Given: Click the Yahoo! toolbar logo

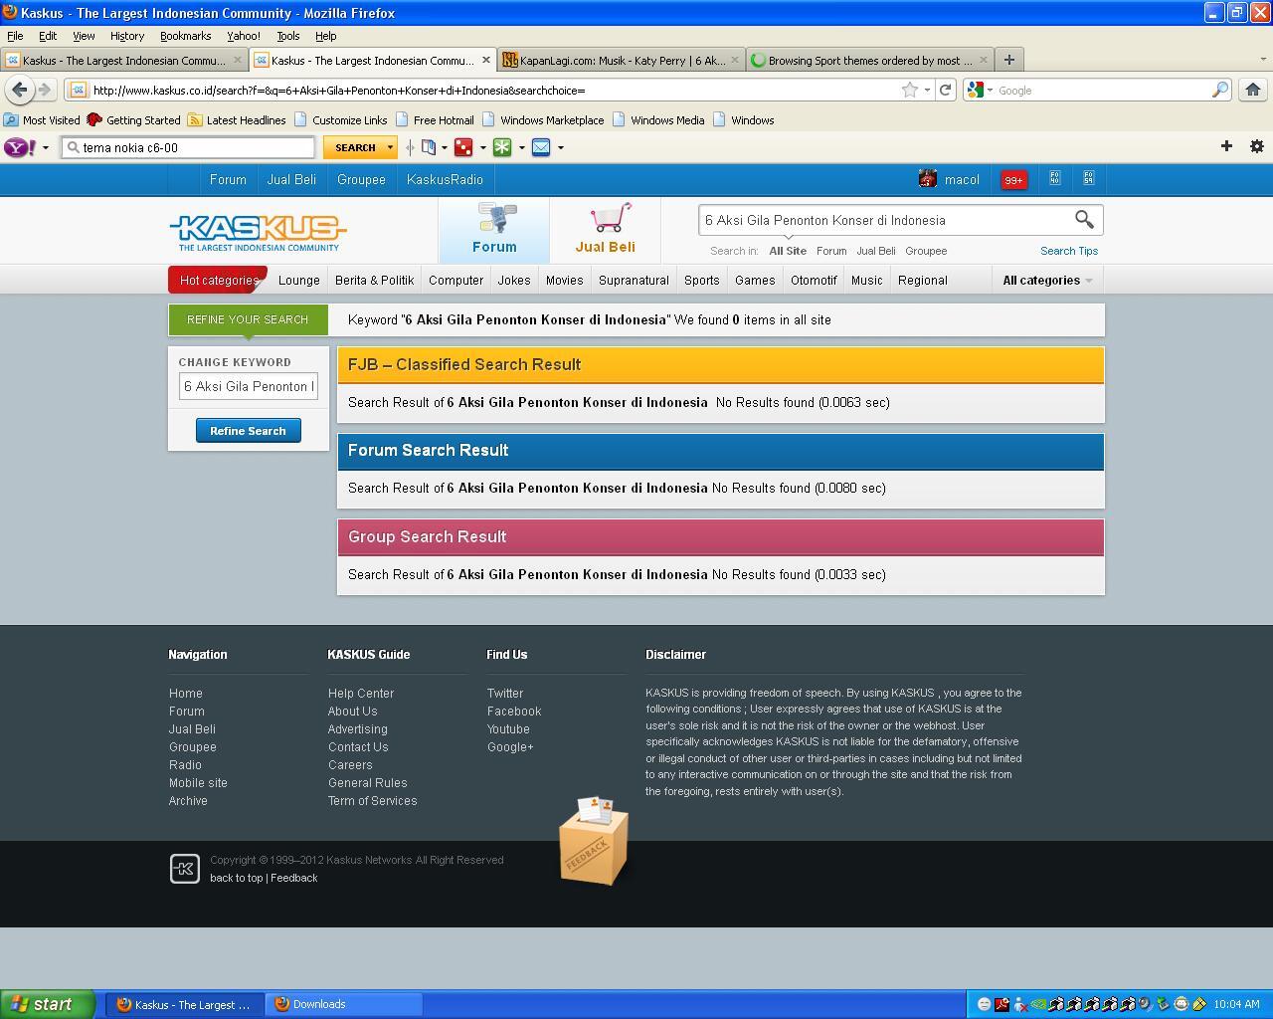Looking at the screenshot, I should [x=20, y=147].
